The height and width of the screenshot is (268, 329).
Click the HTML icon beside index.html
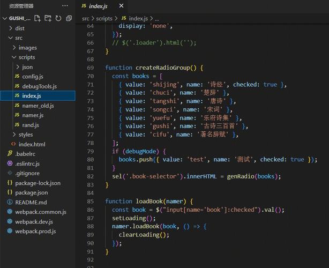coord(13,144)
